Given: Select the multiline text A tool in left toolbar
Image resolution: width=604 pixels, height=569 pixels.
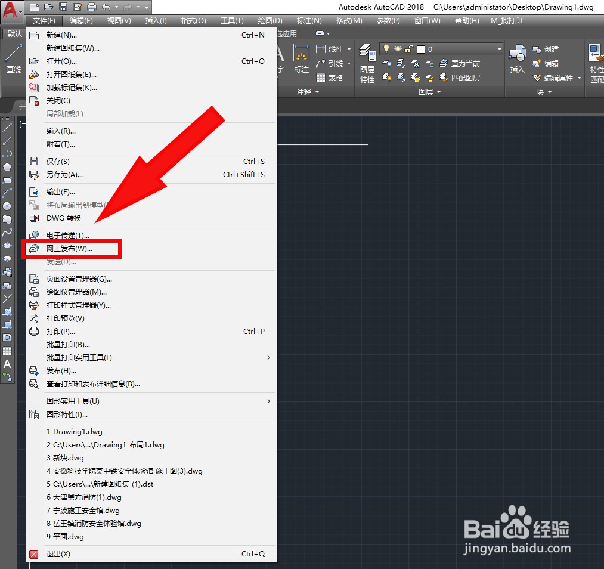Looking at the screenshot, I should pyautogui.click(x=7, y=364).
